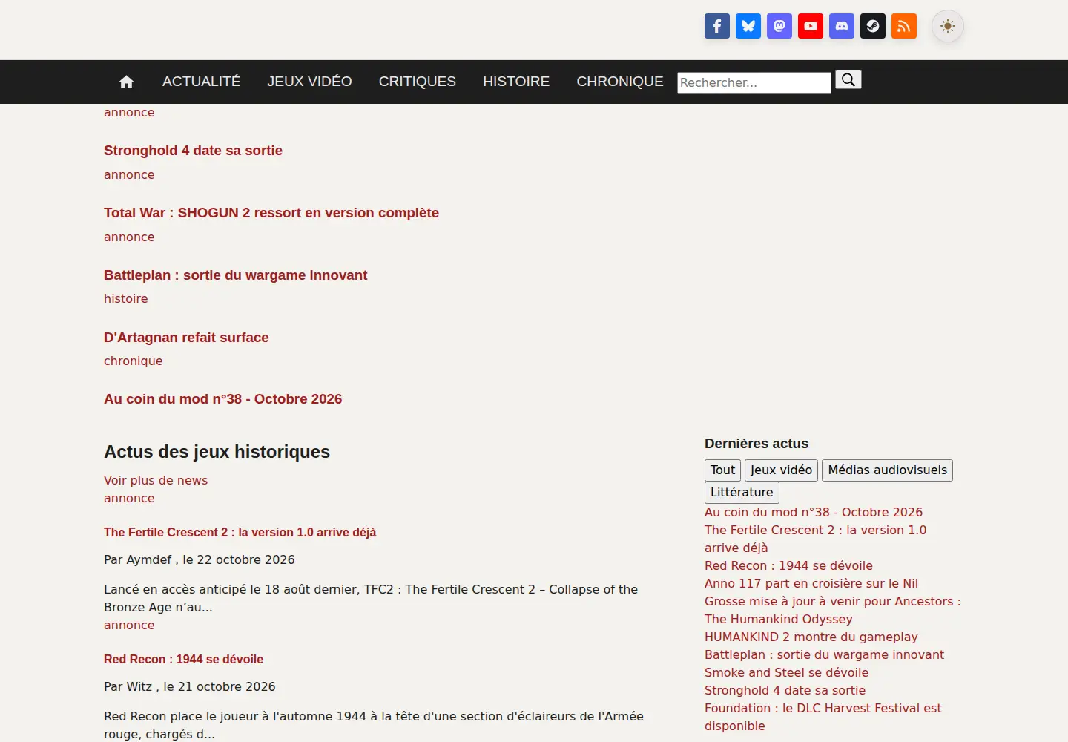This screenshot has height=742, width=1068.
Task: Open sidebar link Smoke and Steel se dévoile
Action: (786, 673)
